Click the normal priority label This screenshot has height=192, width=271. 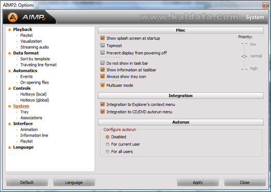(256, 56)
